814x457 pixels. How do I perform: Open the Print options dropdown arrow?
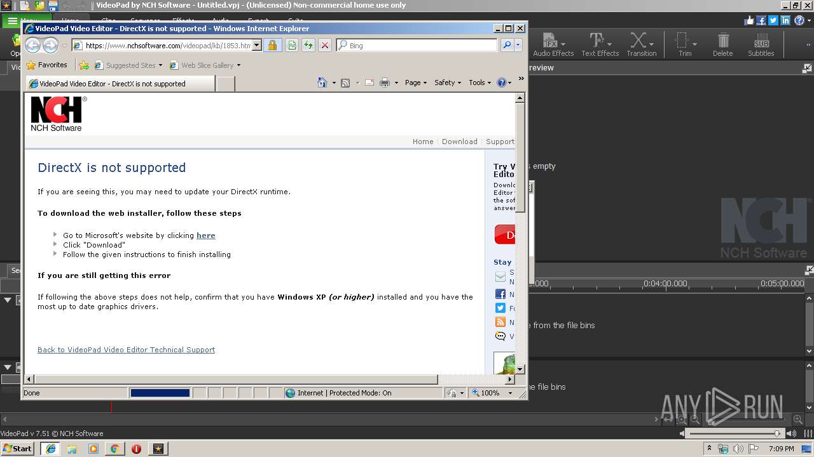(396, 83)
